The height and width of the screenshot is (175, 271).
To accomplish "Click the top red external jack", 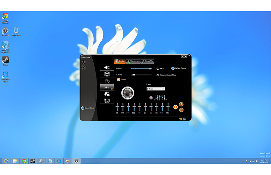I will pos(83,62).
